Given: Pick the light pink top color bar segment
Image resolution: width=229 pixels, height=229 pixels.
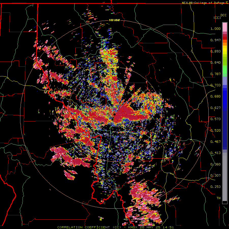Looking at the screenshot, I should [x=225, y=27].
